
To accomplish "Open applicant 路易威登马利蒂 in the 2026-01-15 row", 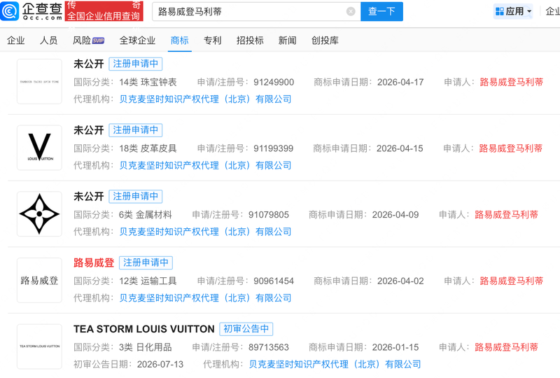I will tap(506, 347).
